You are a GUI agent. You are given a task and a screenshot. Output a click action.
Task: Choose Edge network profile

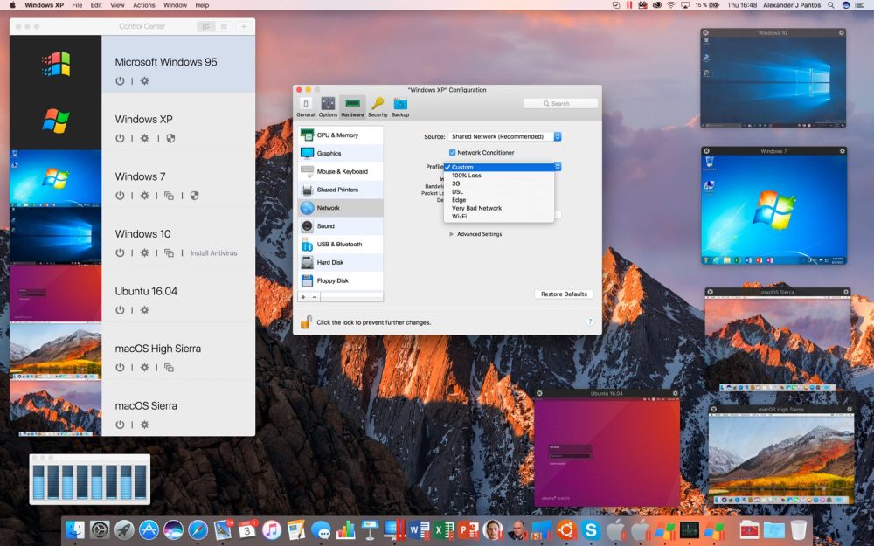click(x=499, y=200)
